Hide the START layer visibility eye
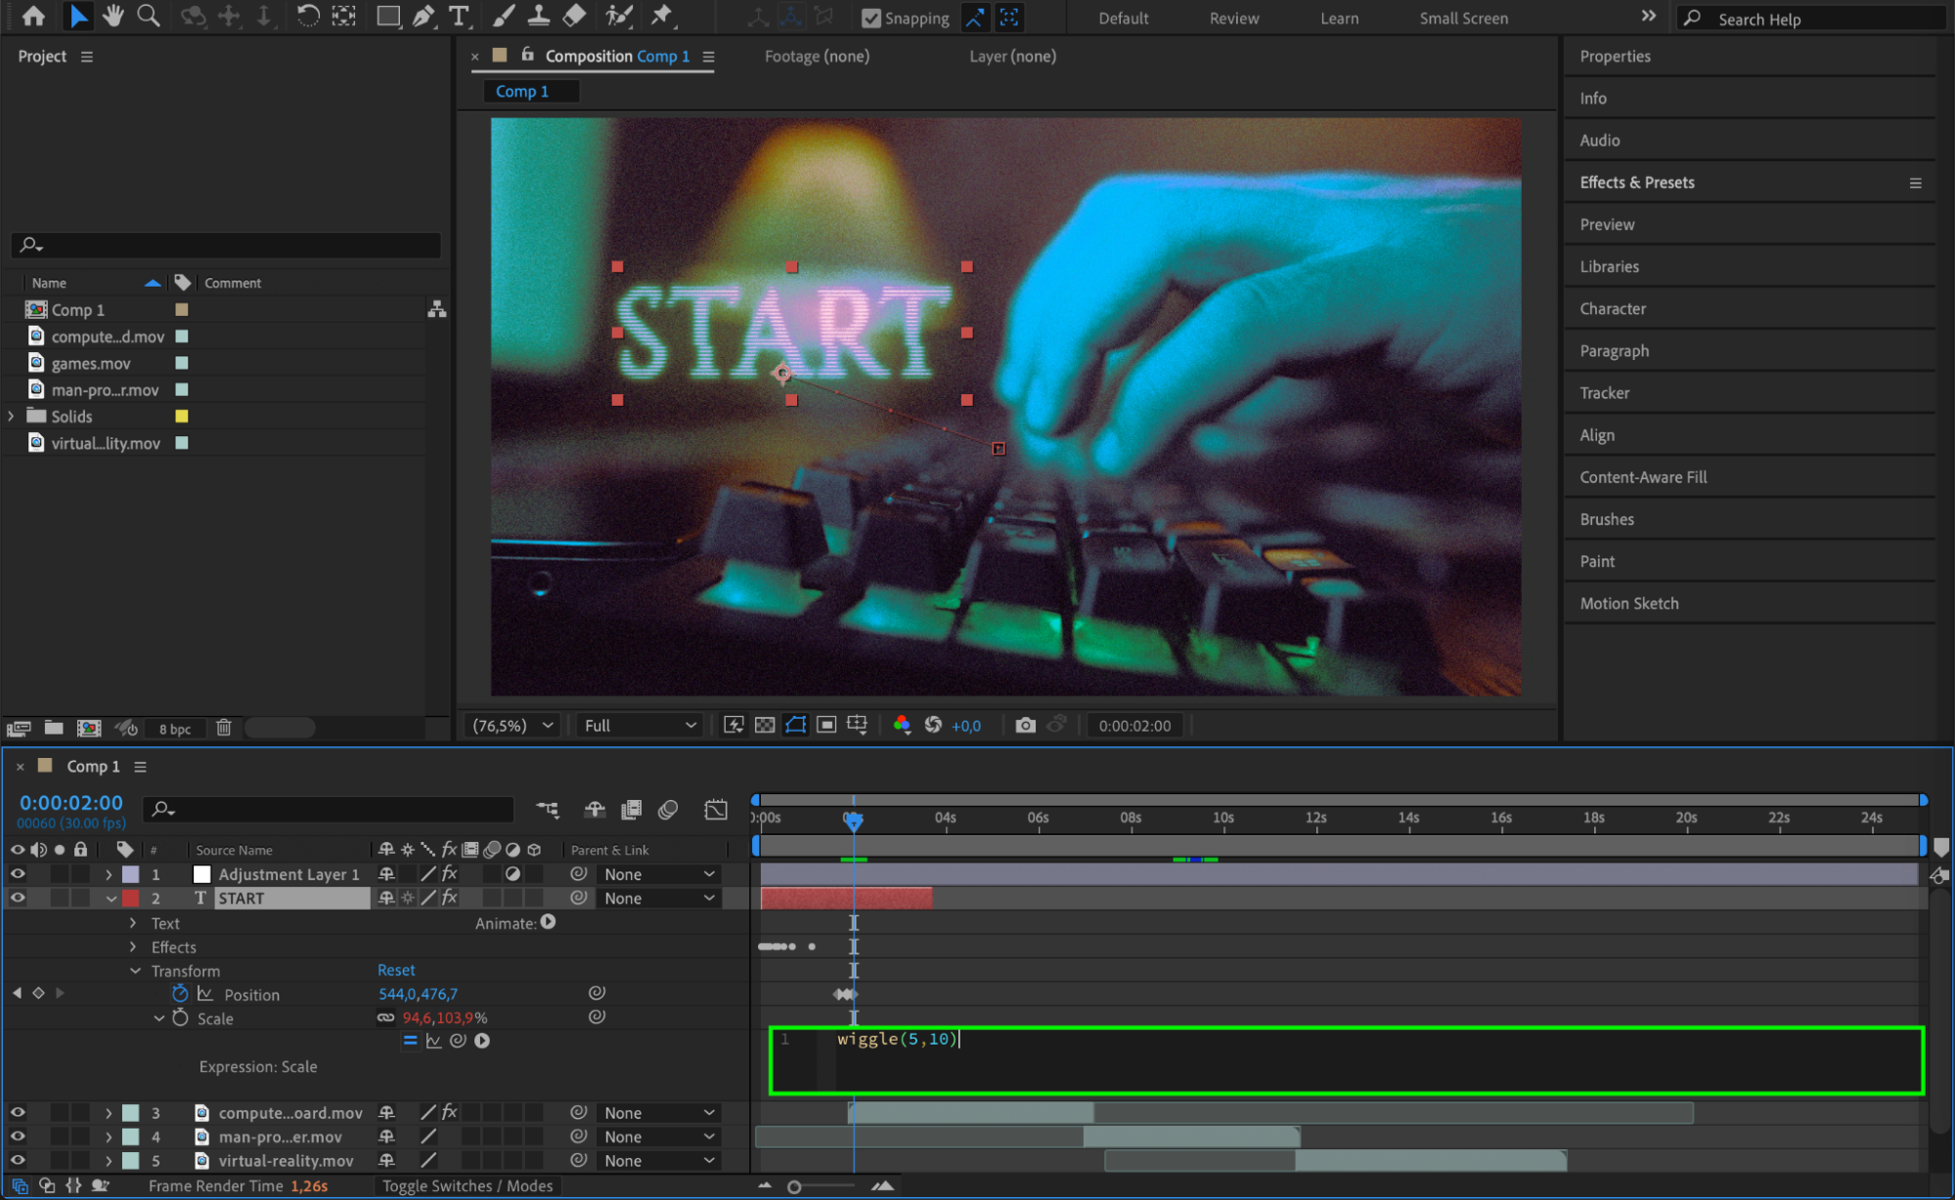 click(18, 898)
